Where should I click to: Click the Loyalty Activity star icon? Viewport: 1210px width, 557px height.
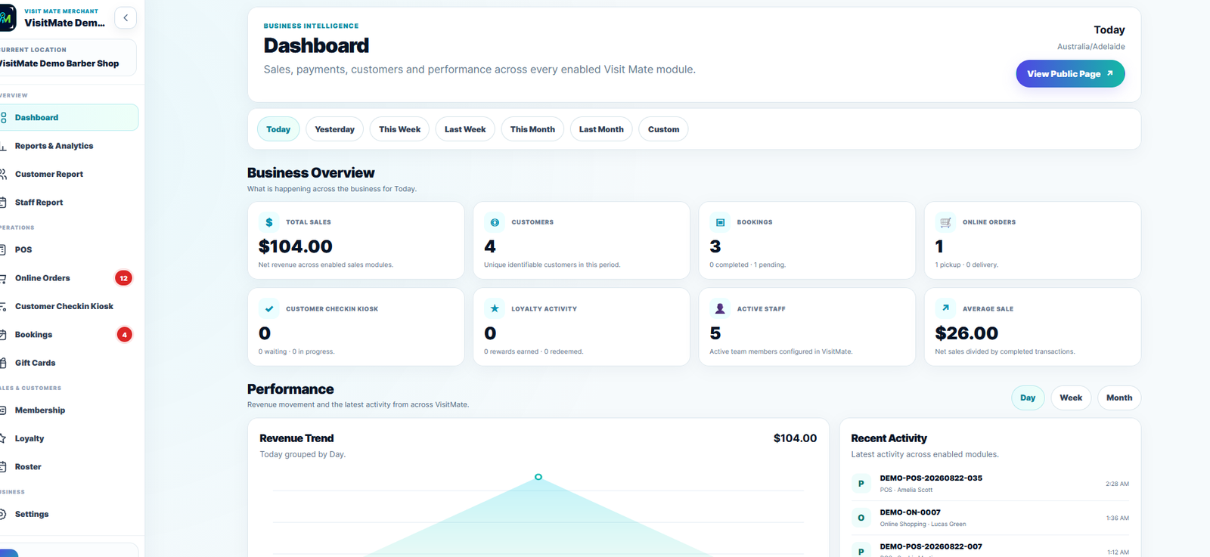495,308
